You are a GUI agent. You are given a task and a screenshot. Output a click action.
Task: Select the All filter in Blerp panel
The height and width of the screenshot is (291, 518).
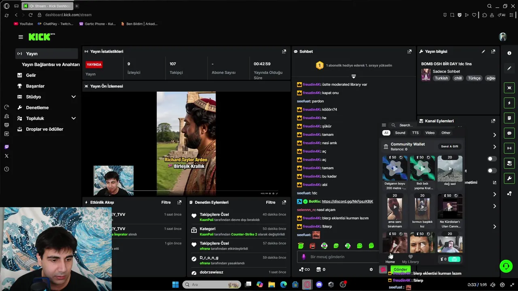tap(386, 133)
